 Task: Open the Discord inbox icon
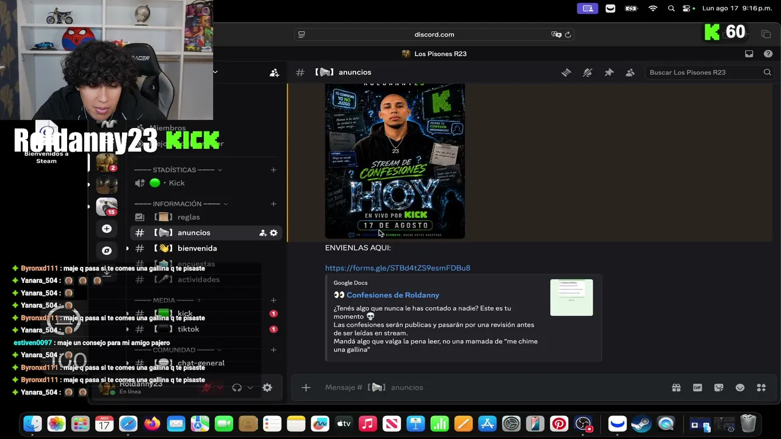[749, 54]
